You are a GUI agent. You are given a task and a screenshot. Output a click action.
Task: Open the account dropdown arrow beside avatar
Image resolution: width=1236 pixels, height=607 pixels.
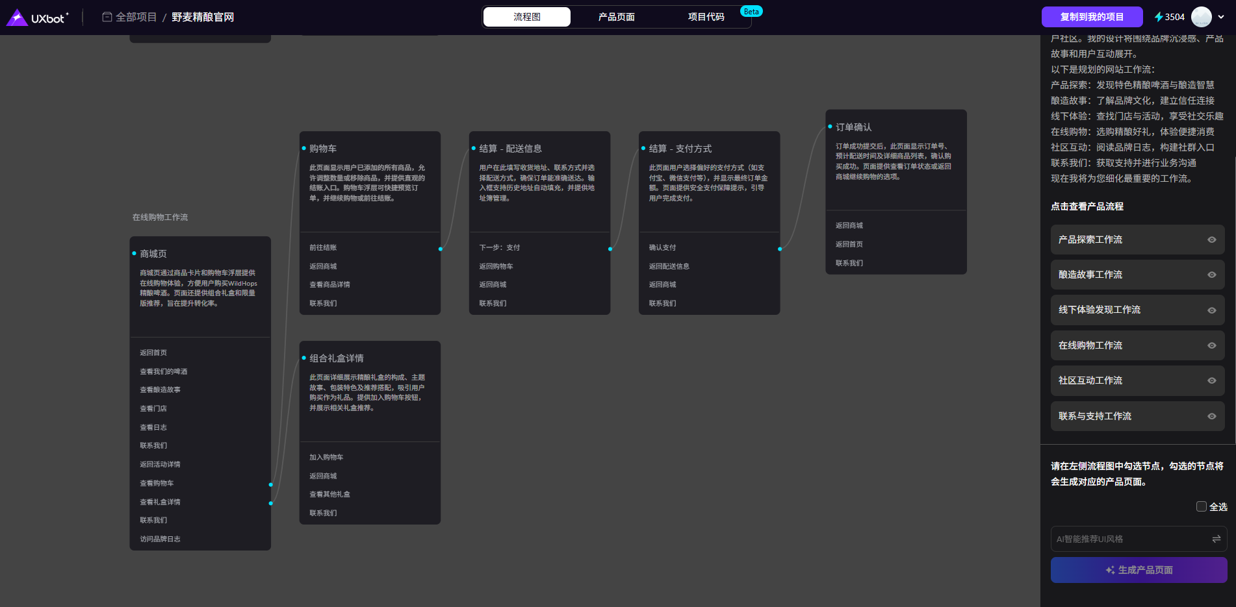point(1221,17)
